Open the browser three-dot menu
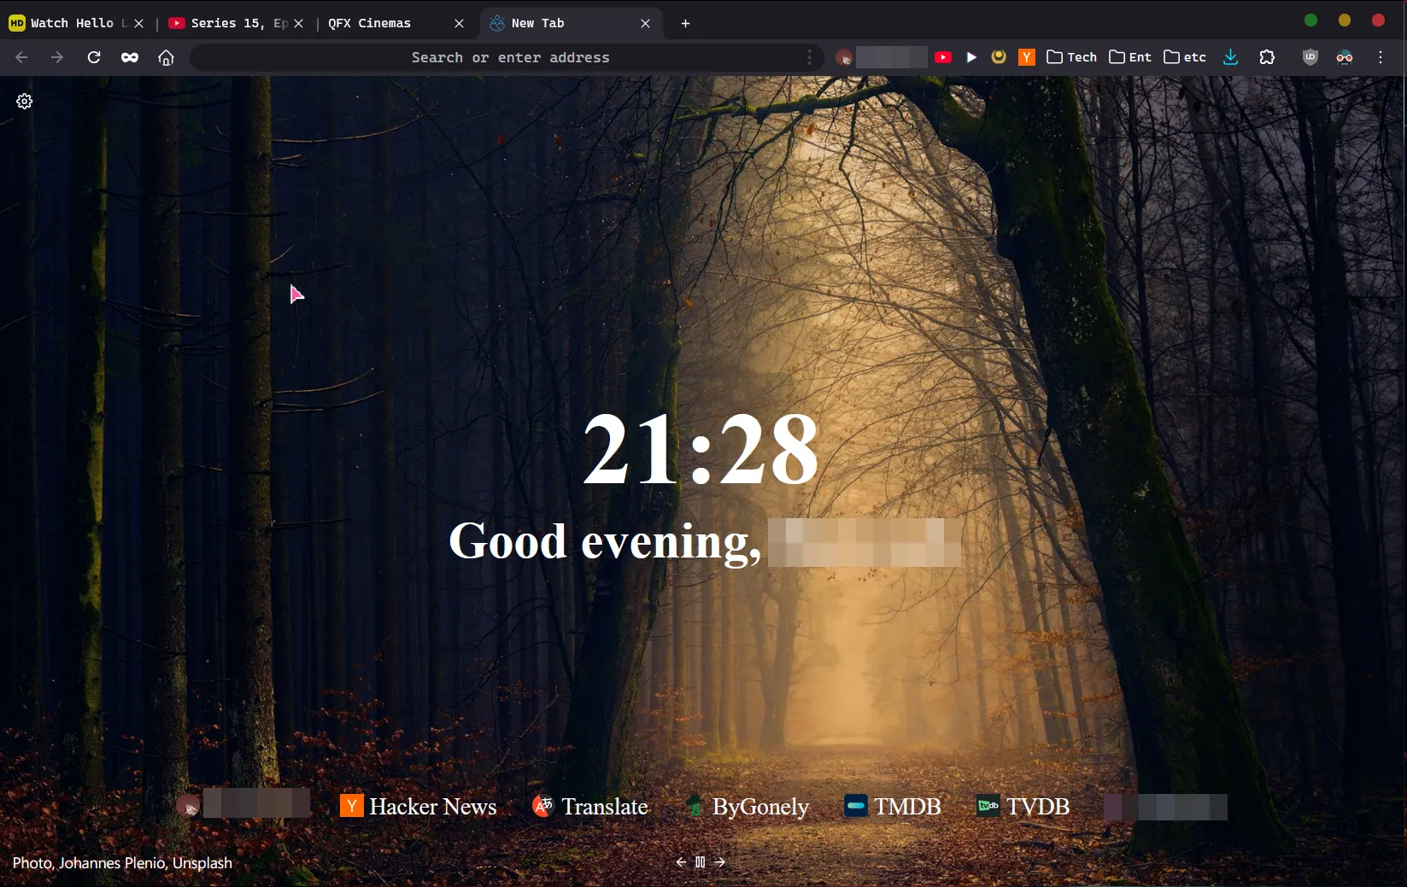The height and width of the screenshot is (887, 1407). pos(1381,56)
